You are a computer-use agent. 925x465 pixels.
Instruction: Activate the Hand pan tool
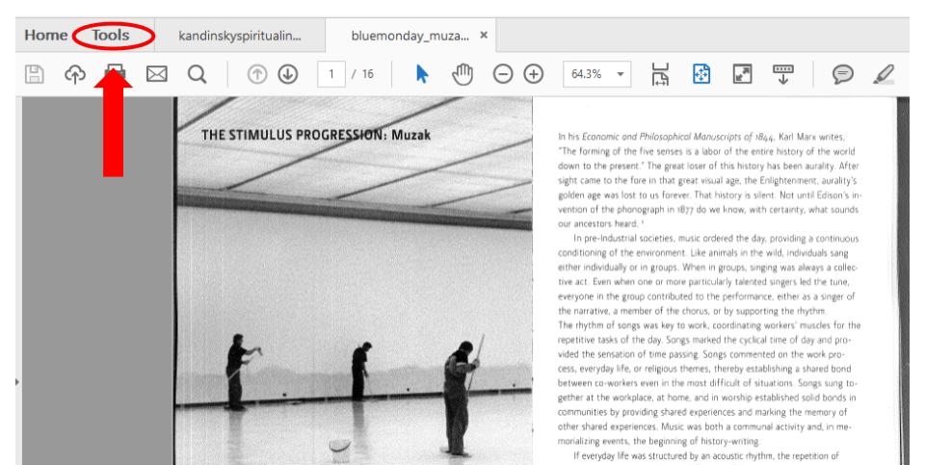click(x=462, y=74)
